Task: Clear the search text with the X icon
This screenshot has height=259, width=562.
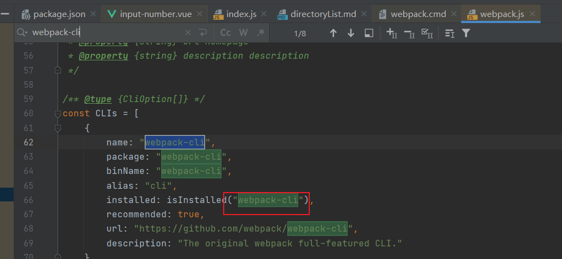Action: tap(188, 33)
